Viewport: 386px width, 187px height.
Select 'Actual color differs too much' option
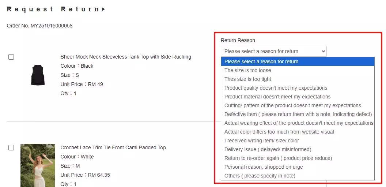coord(279,132)
